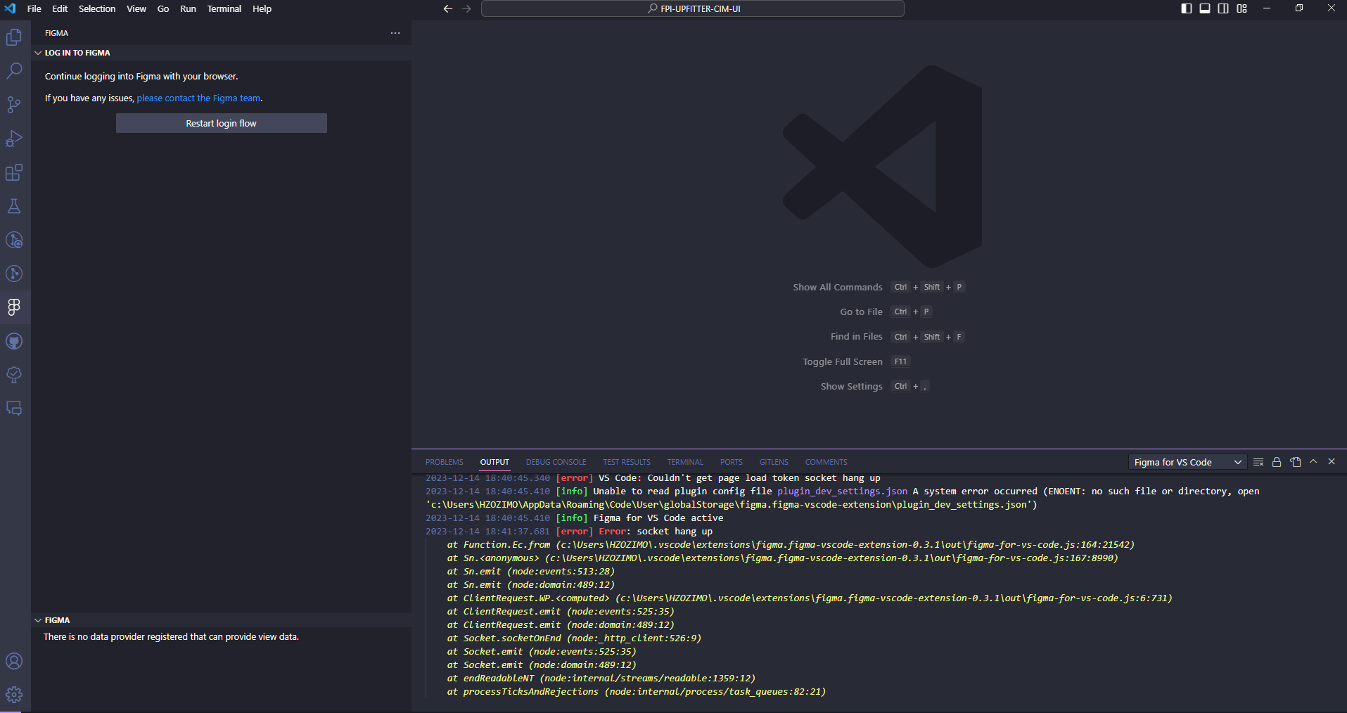The width and height of the screenshot is (1347, 713).
Task: Click 'There is no data provider registered' message
Action: point(171,637)
